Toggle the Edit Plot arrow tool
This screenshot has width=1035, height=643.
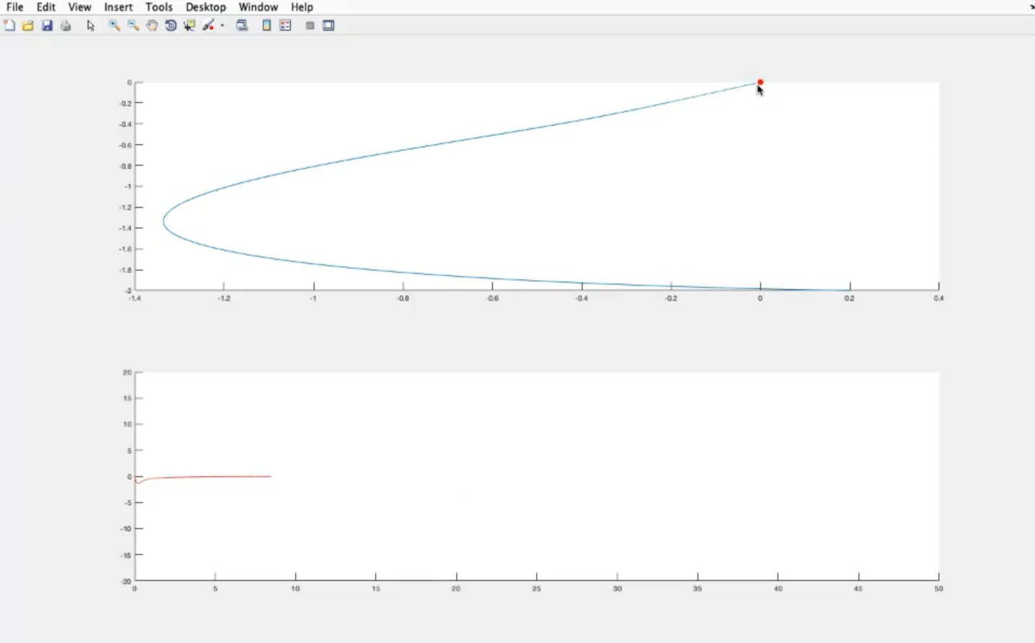tap(91, 25)
